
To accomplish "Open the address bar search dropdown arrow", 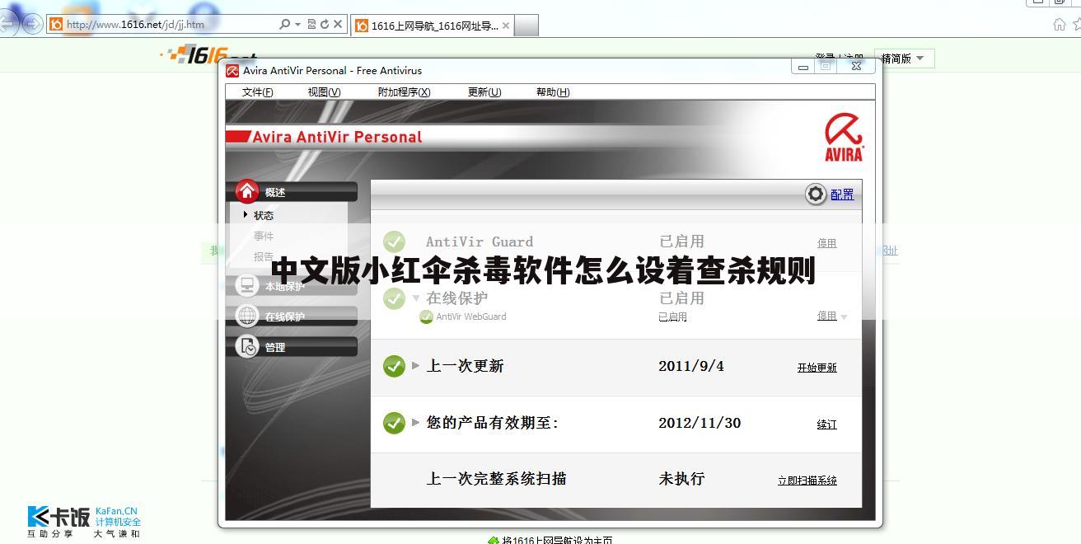I will click(x=297, y=25).
